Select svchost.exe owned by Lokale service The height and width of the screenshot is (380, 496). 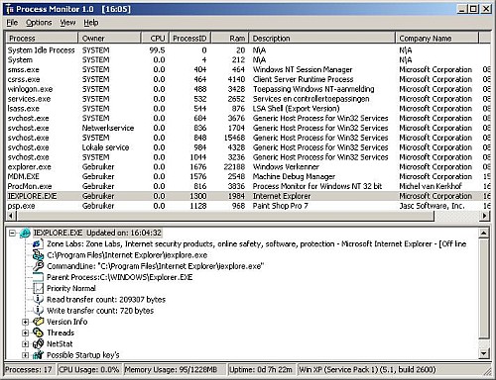[248, 147]
